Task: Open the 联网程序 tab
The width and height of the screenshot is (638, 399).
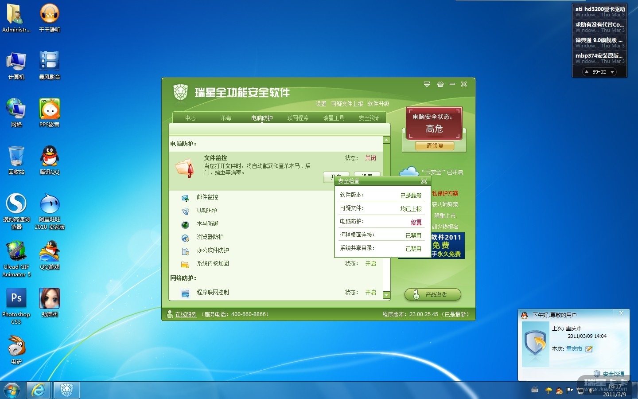Action: tap(298, 118)
